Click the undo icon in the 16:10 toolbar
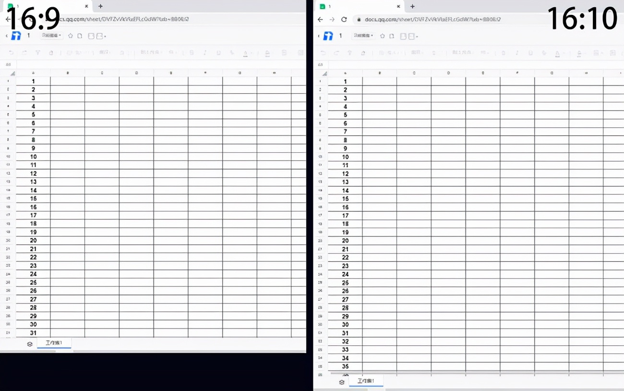 click(x=323, y=53)
